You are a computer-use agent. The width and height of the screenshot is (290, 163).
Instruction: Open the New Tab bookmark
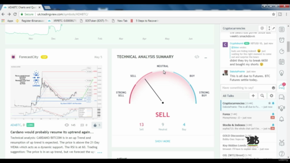(x=120, y=21)
